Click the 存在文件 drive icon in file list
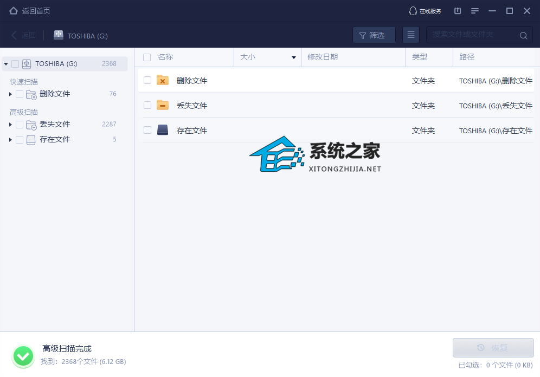Screen dimensions: 540x377 tap(163, 130)
